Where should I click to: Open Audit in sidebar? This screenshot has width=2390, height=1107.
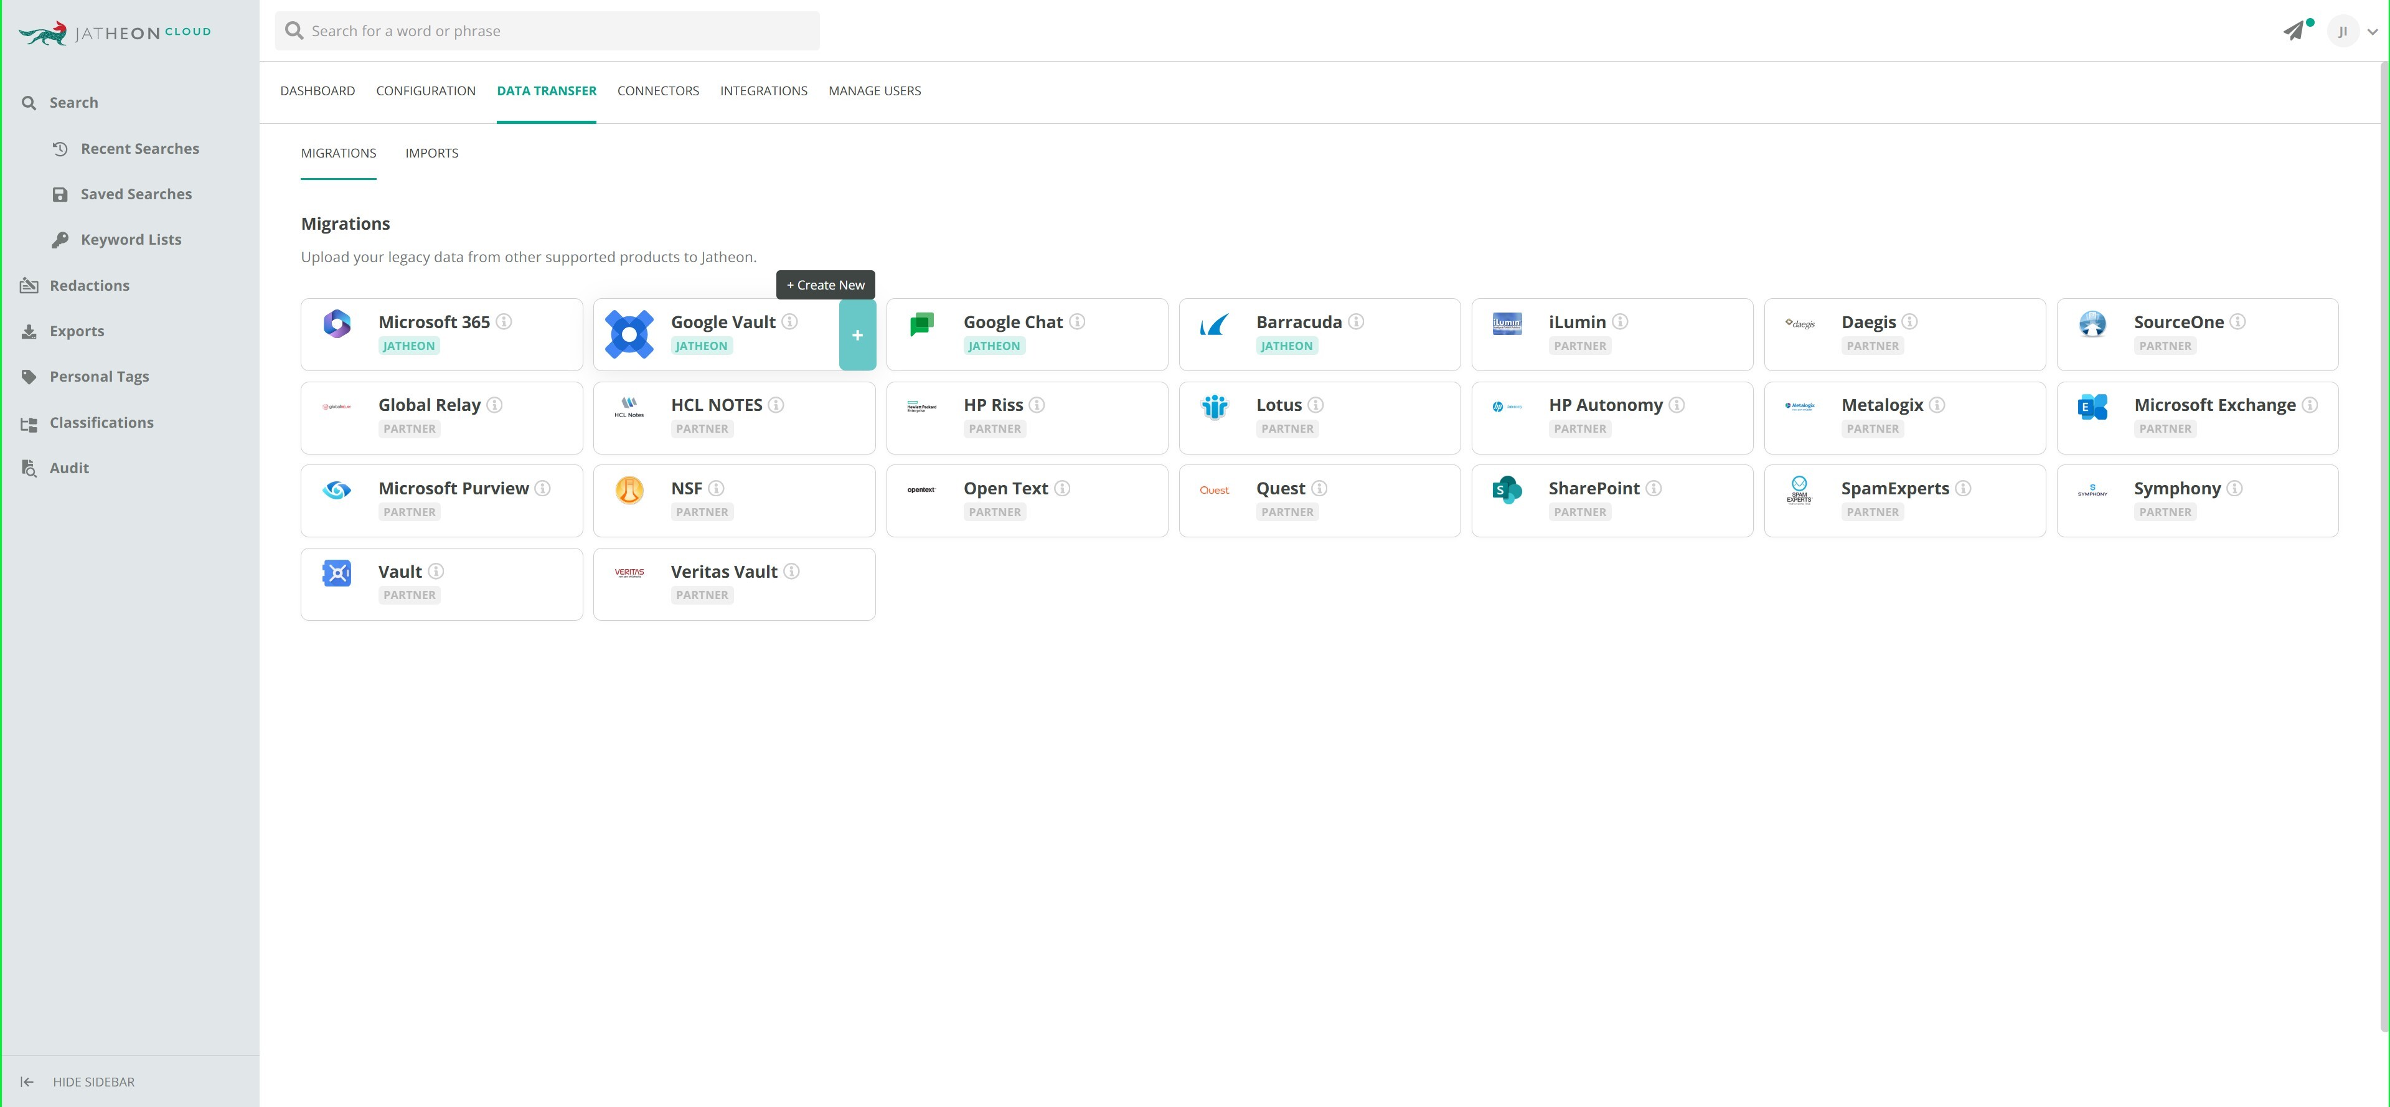click(55, 468)
